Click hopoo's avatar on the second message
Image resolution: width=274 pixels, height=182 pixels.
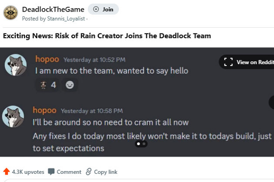[13, 117]
